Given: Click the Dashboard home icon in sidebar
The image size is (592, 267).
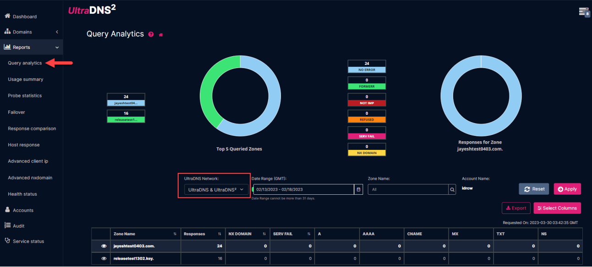Looking at the screenshot, I should point(7,16).
